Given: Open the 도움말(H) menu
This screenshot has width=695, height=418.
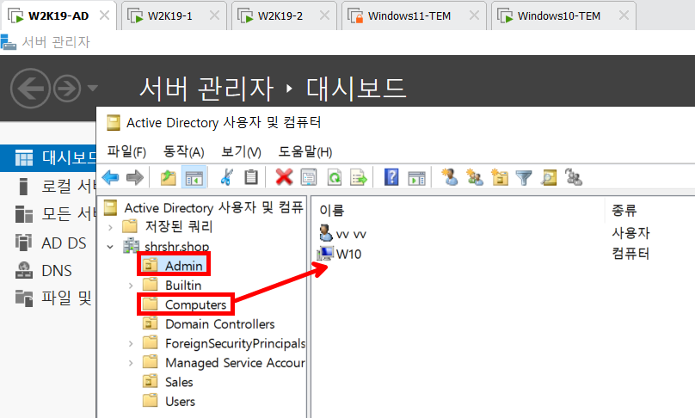Looking at the screenshot, I should (305, 151).
